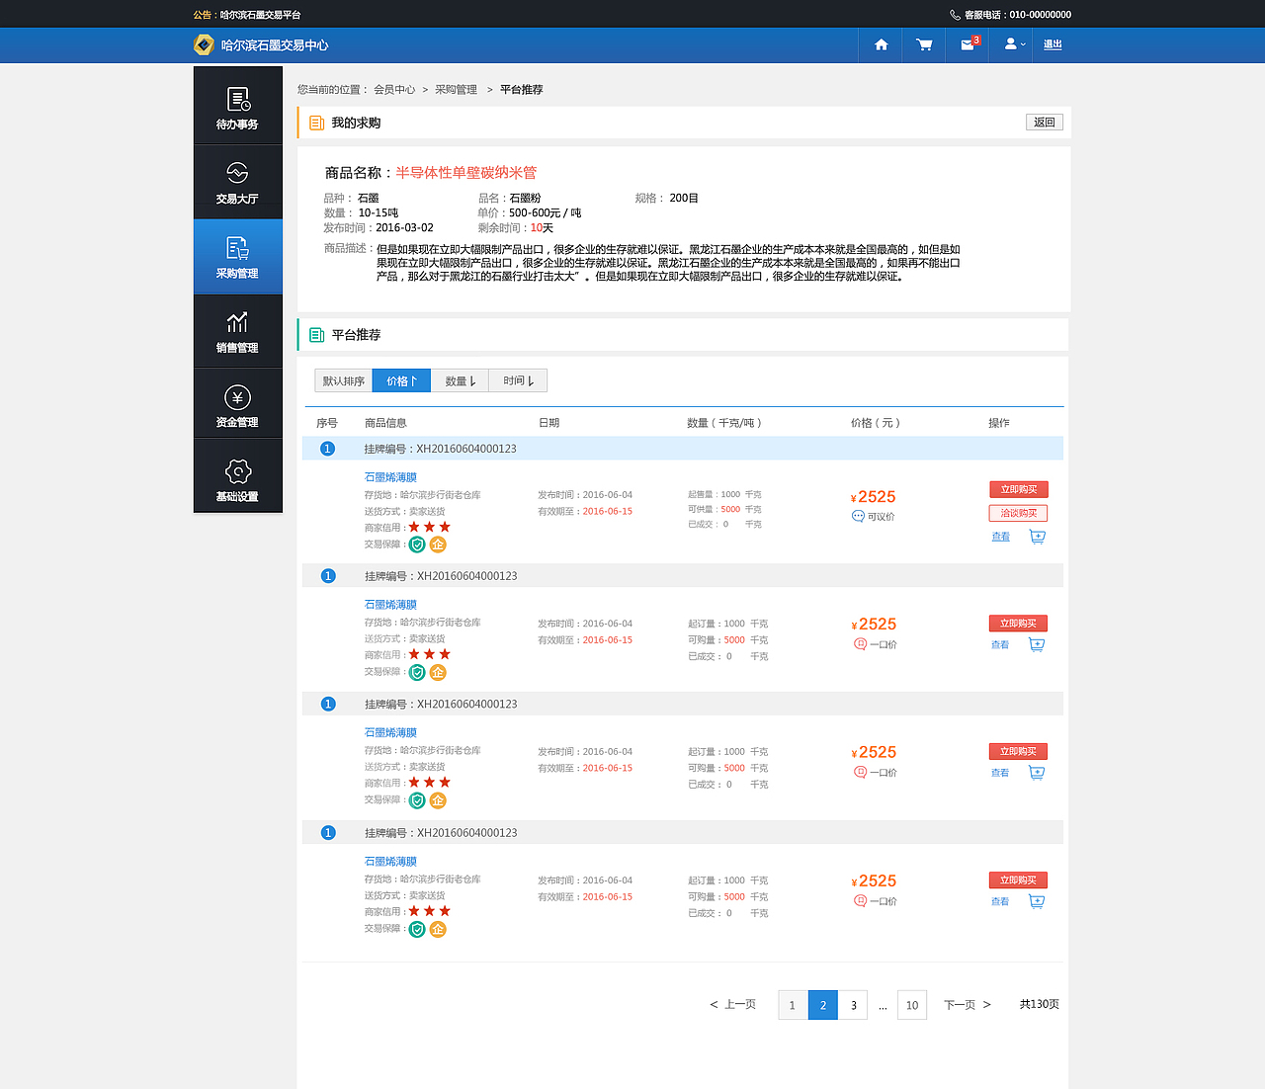Click 查看 in the fourth listing
The height and width of the screenshot is (1089, 1265).
(x=1000, y=902)
